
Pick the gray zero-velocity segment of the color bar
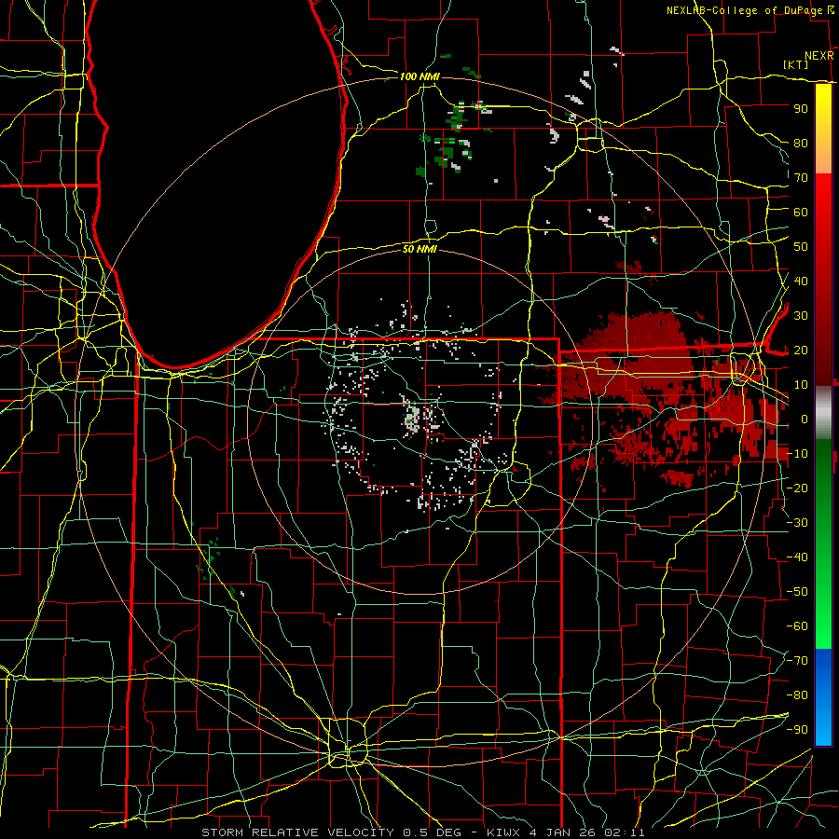(823, 412)
